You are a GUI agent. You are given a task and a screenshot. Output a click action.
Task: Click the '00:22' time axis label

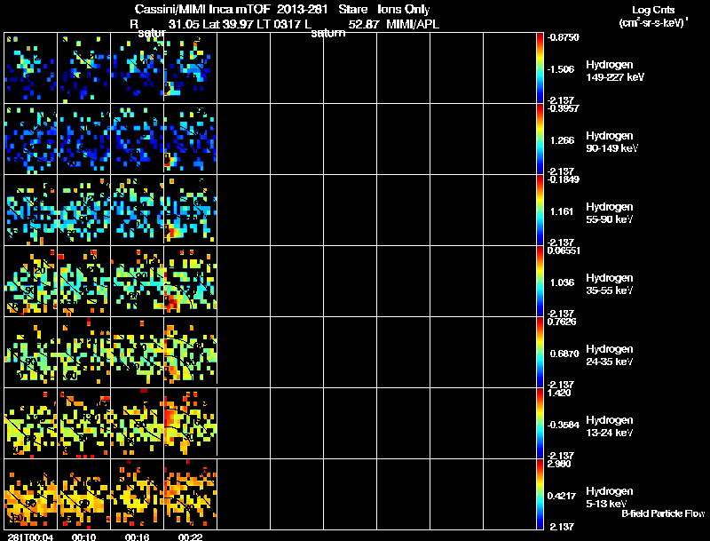click(190, 537)
